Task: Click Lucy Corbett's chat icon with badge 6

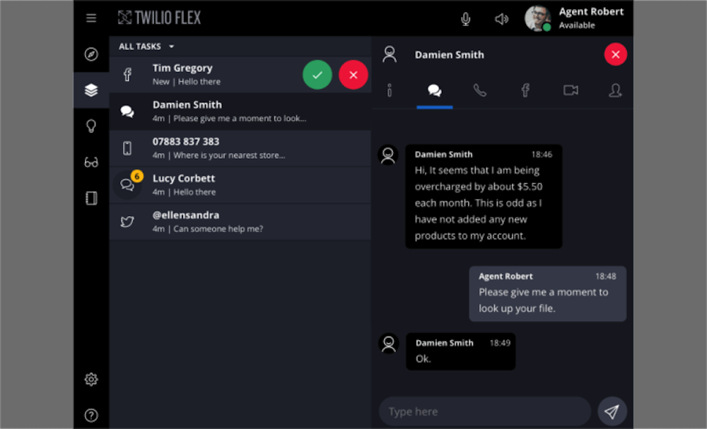Action: coord(127,184)
